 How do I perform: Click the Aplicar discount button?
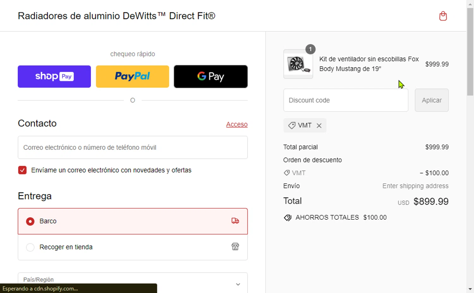[432, 100]
